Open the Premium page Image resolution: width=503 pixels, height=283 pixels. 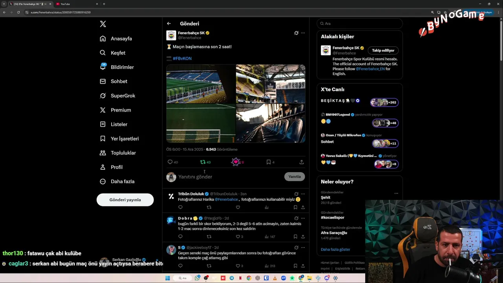point(116,110)
